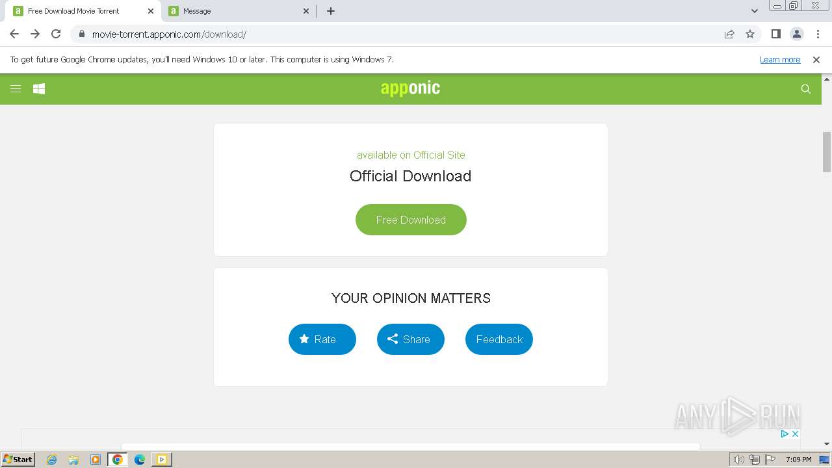Open the AdChoices info icon
Screen dimensions: 832x468
click(x=785, y=434)
